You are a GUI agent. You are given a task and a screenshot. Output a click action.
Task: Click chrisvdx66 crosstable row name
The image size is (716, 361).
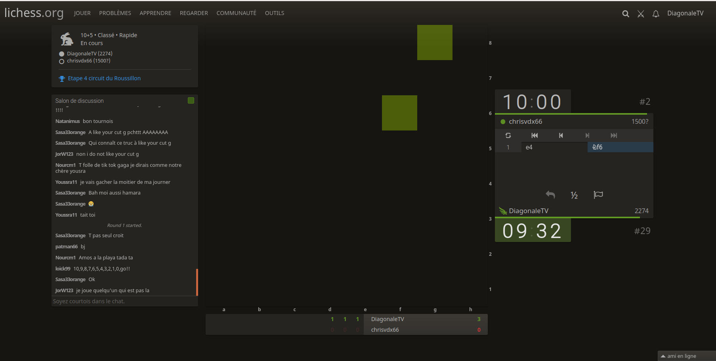point(385,330)
